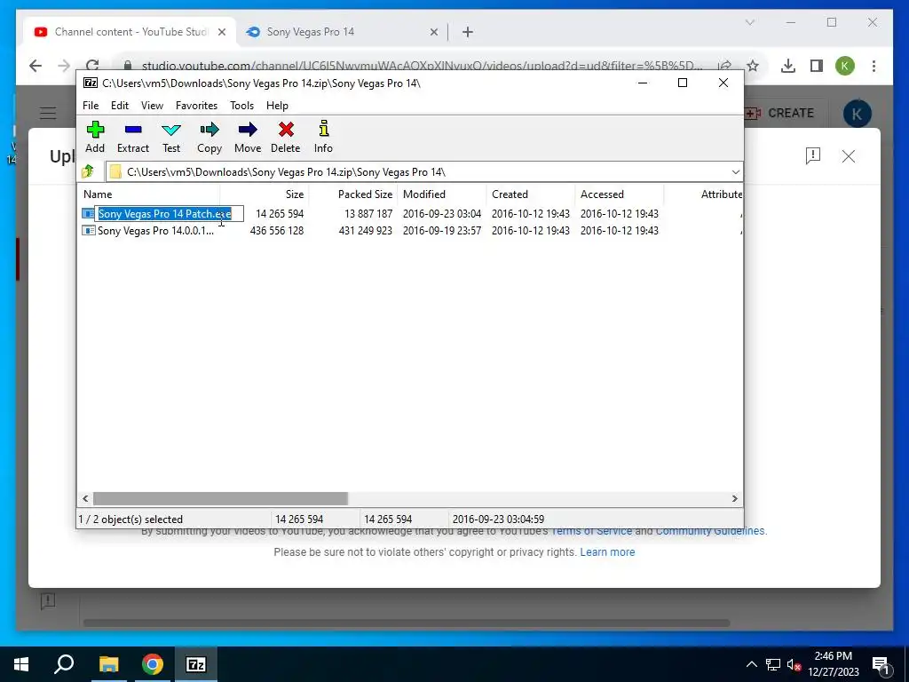Image resolution: width=909 pixels, height=682 pixels.
Task: Click the Move toolbar icon
Action: 248,130
